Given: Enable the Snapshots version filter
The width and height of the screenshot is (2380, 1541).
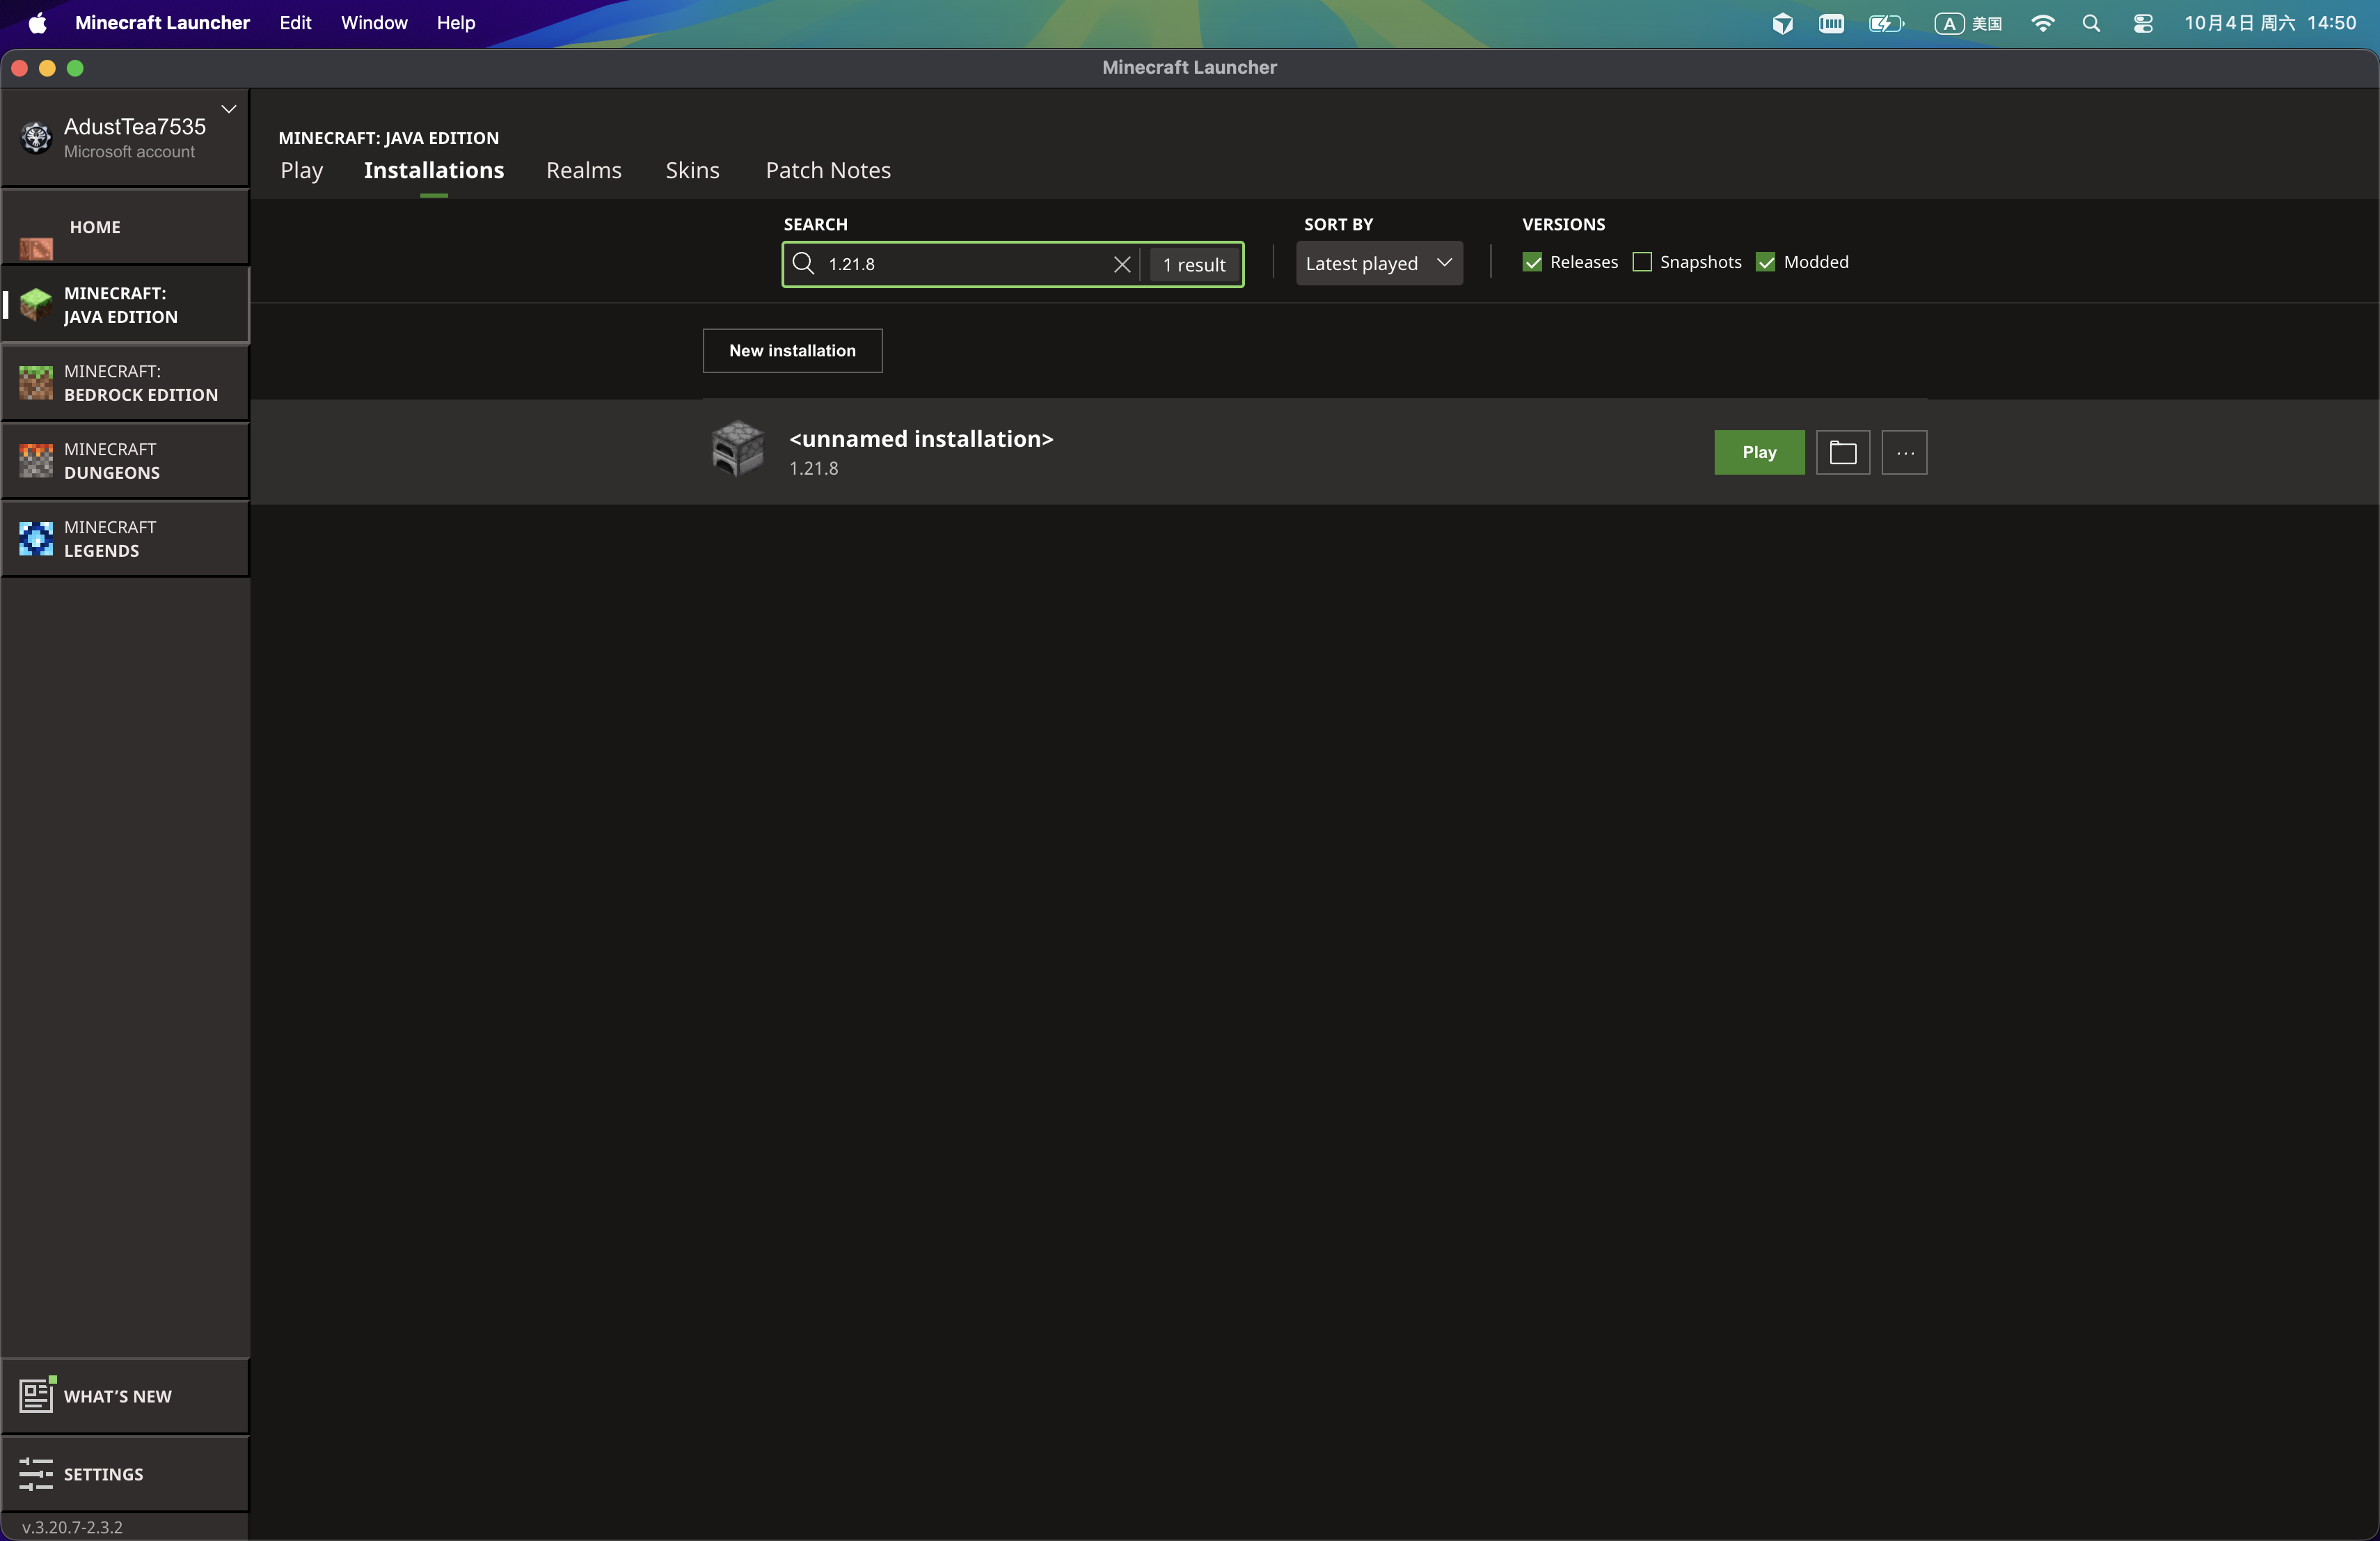Looking at the screenshot, I should coord(1641,261).
